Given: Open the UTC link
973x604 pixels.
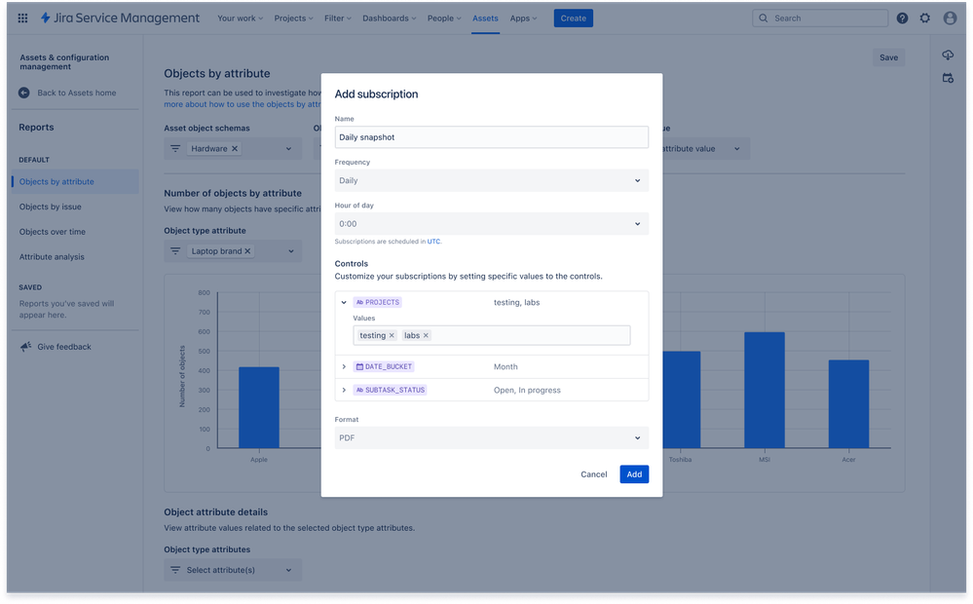Looking at the screenshot, I should pyautogui.click(x=433, y=242).
